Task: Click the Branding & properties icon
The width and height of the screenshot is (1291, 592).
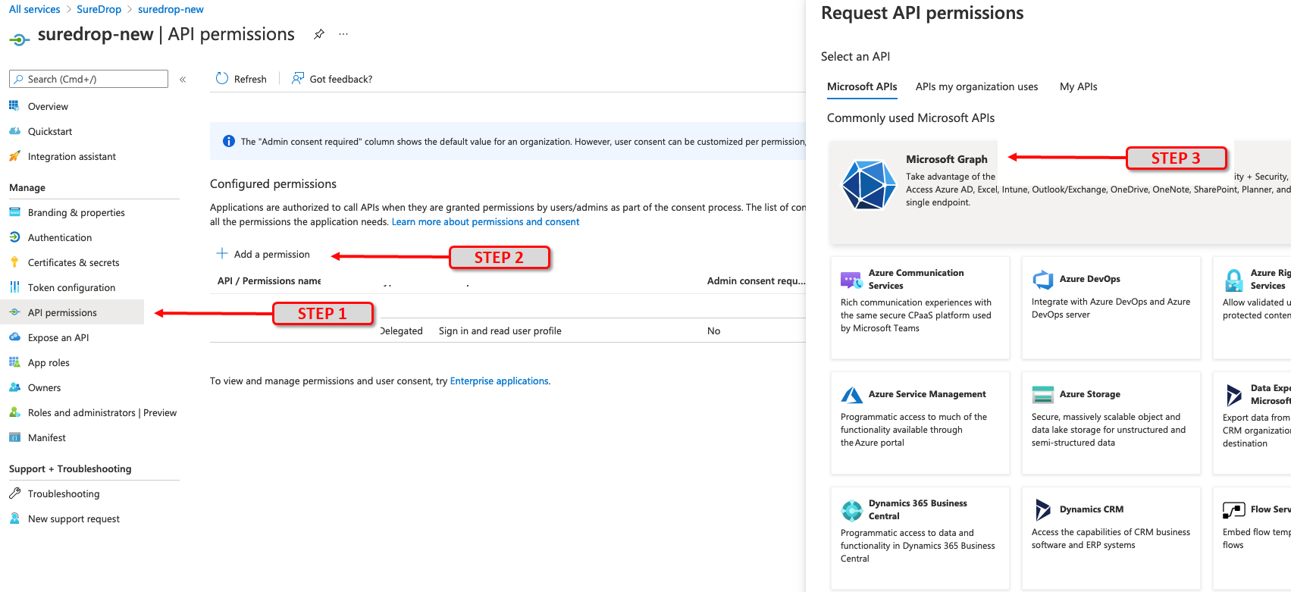Action: (x=14, y=212)
